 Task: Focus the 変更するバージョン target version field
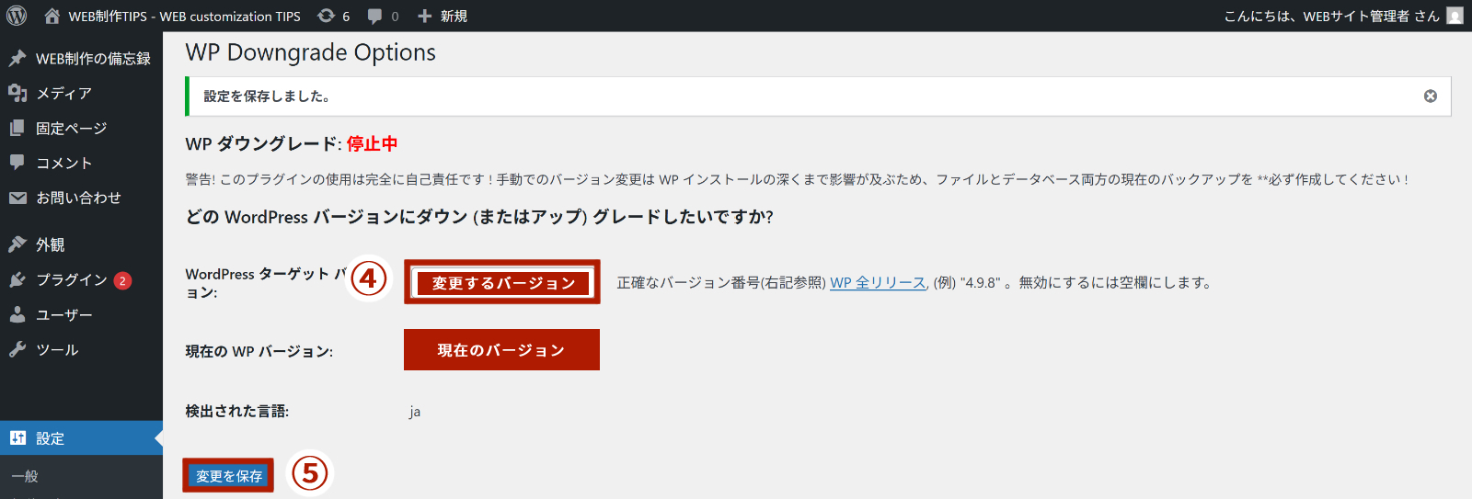502,283
